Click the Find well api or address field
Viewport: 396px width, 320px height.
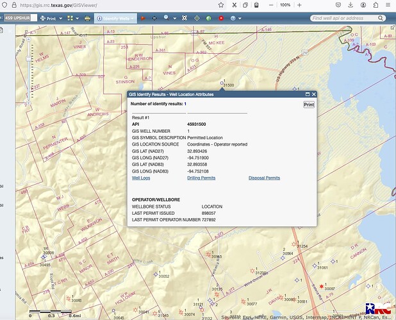pos(343,18)
